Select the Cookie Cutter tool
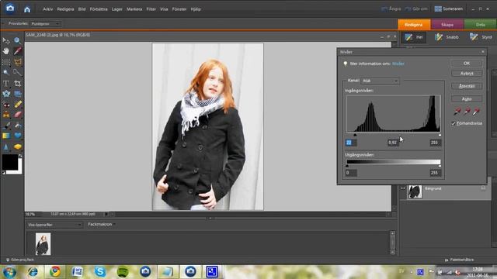This screenshot has height=279, width=497. (6, 94)
